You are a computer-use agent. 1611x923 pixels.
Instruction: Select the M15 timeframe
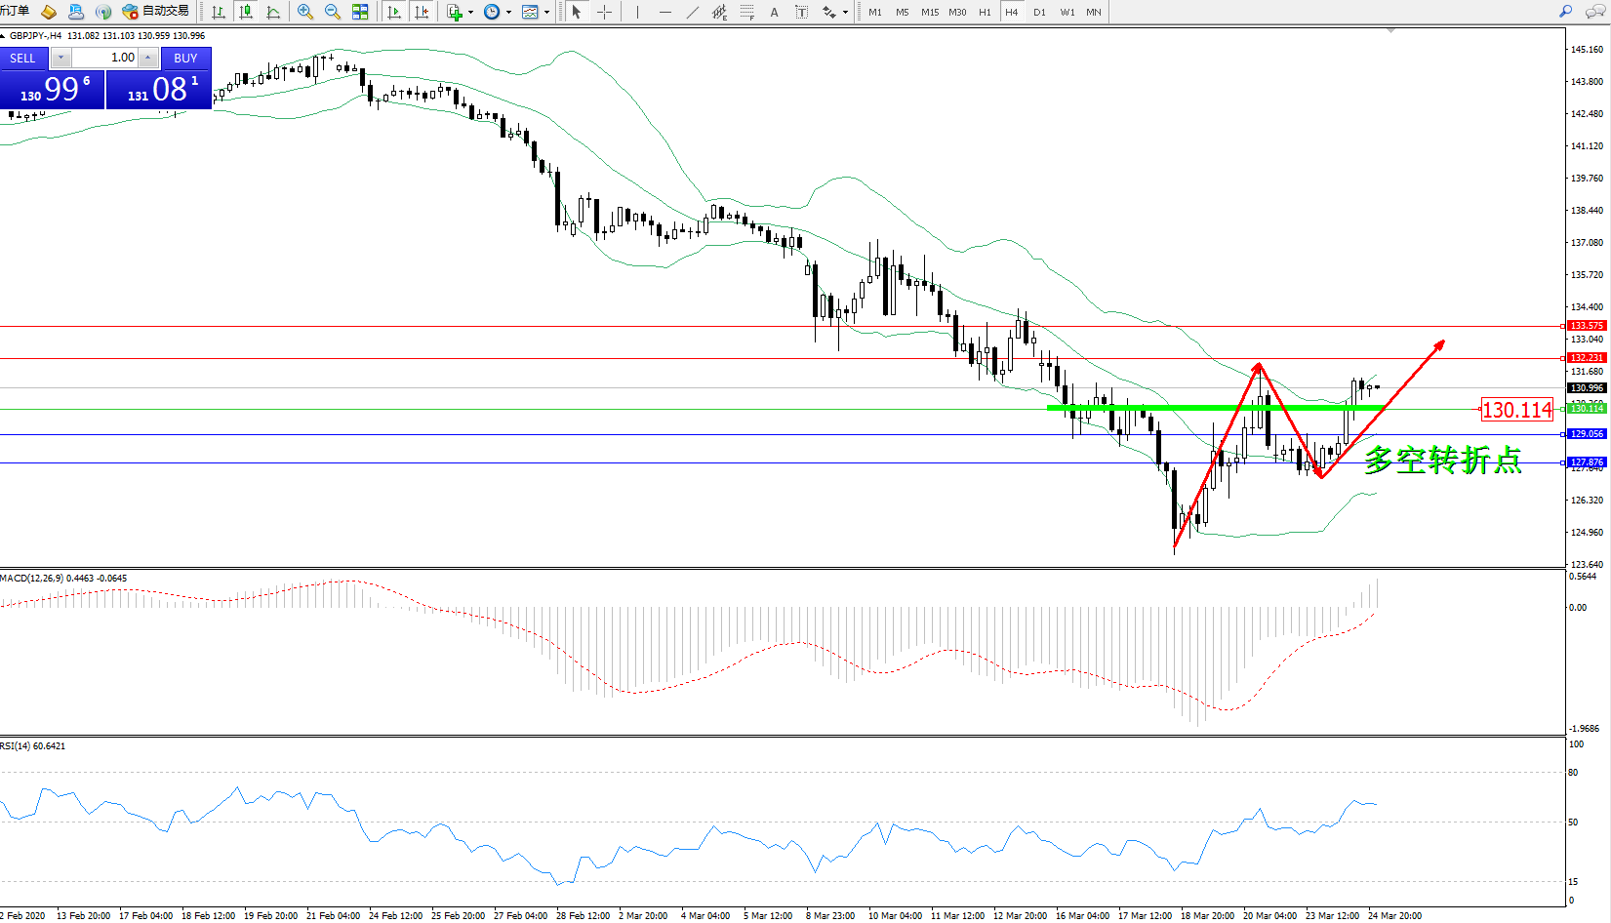pos(929,12)
